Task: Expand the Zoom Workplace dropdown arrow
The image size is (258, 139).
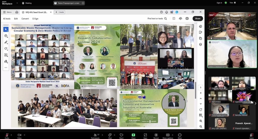Action: pos(17,3)
